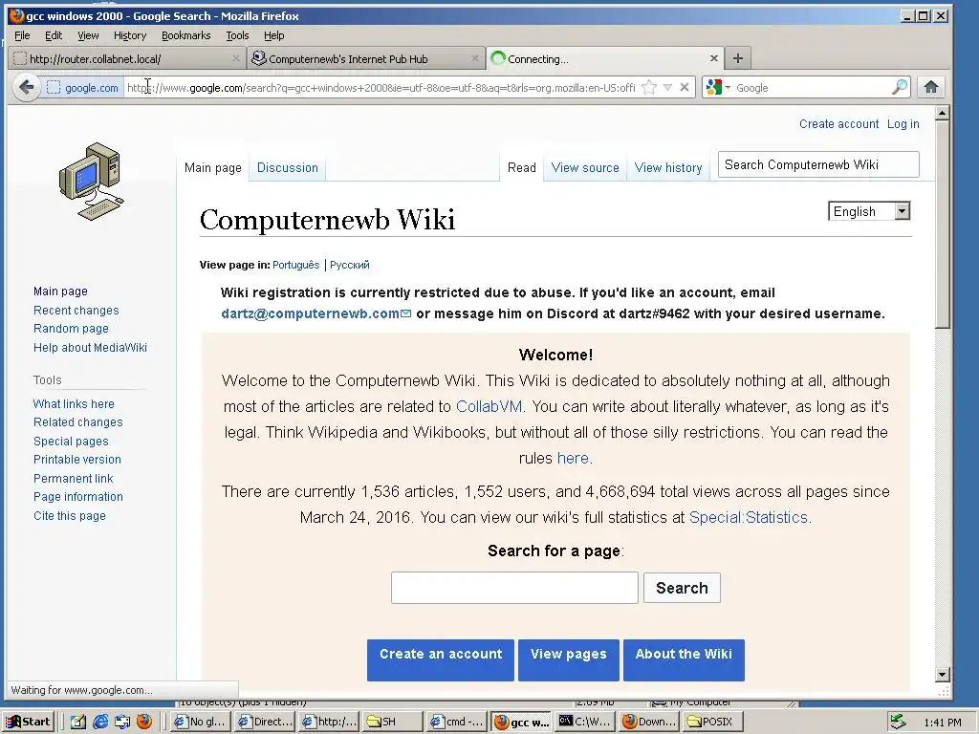The height and width of the screenshot is (734, 979).
Task: Follow the CollabVM link in welcome text
Action: point(489,406)
